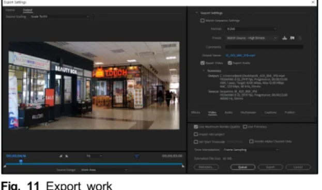Open the Audio tab
This screenshot has height=190, width=322.
[228, 112]
